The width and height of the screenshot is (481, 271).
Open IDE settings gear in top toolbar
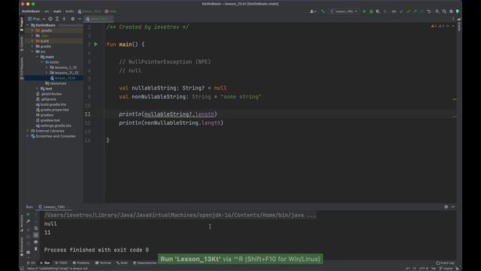(x=451, y=11)
